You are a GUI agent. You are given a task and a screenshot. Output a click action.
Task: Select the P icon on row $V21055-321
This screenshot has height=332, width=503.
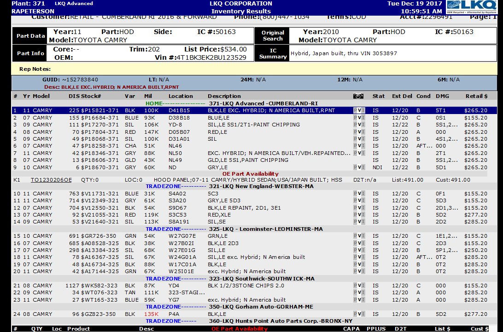click(355, 215)
